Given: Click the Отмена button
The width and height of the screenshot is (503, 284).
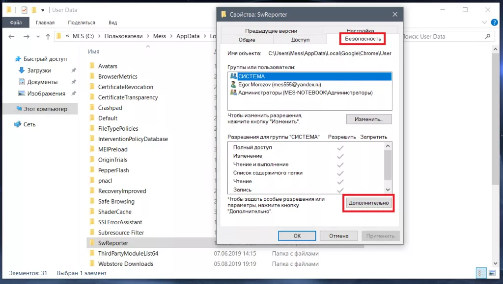Looking at the screenshot, I should 339,236.
